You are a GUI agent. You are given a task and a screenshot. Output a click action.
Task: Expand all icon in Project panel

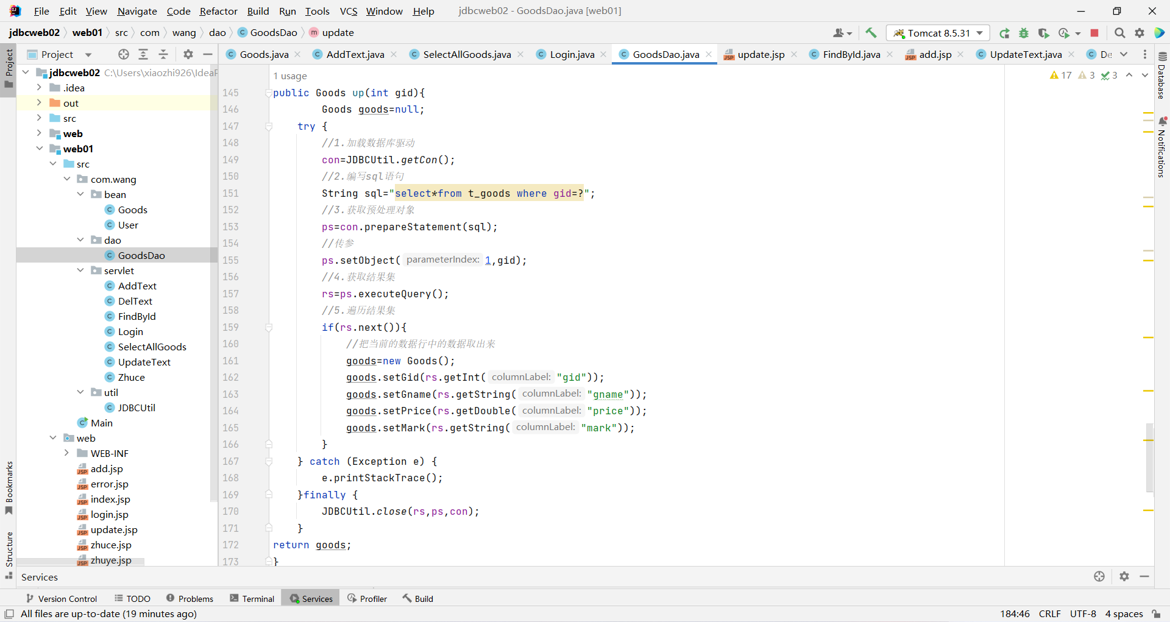coord(143,54)
